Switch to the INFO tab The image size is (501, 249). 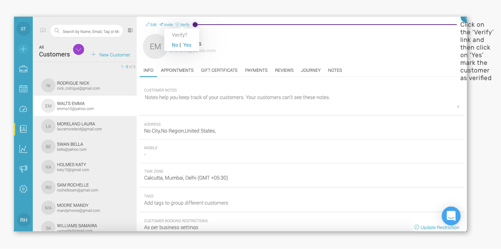[x=149, y=70]
